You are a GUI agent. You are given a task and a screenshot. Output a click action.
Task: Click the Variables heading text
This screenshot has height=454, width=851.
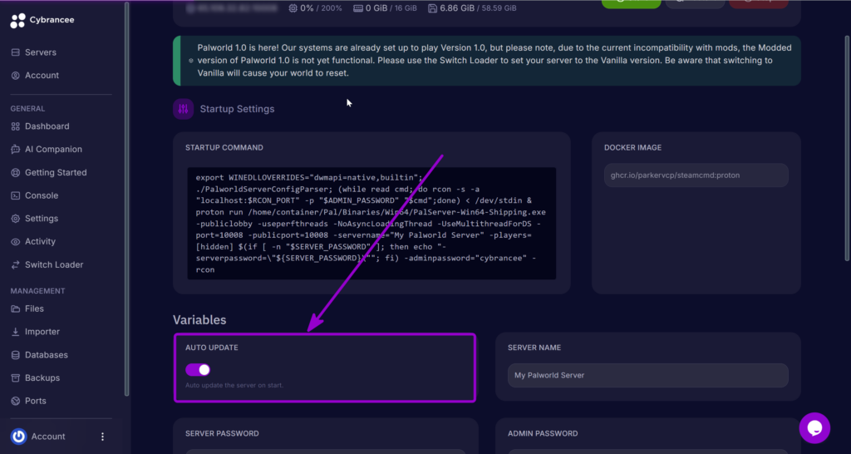pyautogui.click(x=199, y=320)
